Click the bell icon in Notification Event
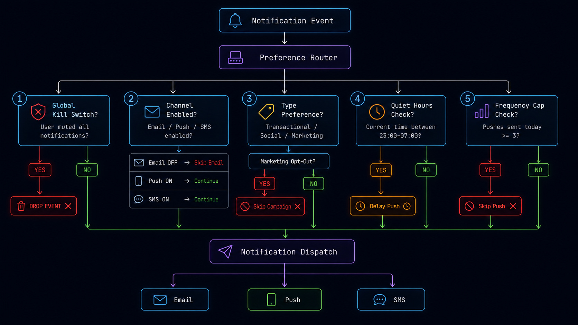578x325 pixels. pyautogui.click(x=235, y=20)
